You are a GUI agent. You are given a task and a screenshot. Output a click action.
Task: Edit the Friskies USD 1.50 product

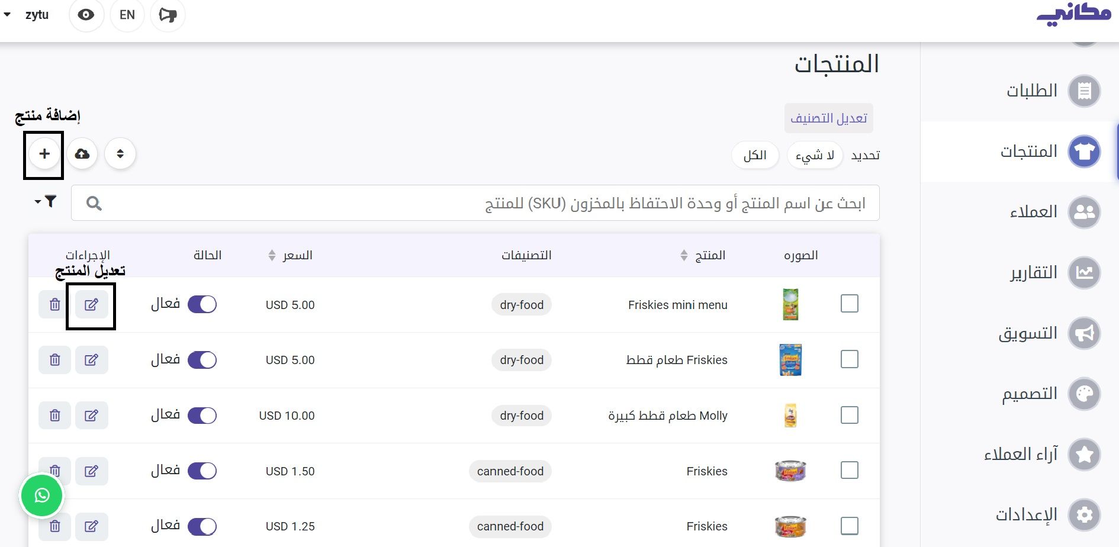click(91, 471)
